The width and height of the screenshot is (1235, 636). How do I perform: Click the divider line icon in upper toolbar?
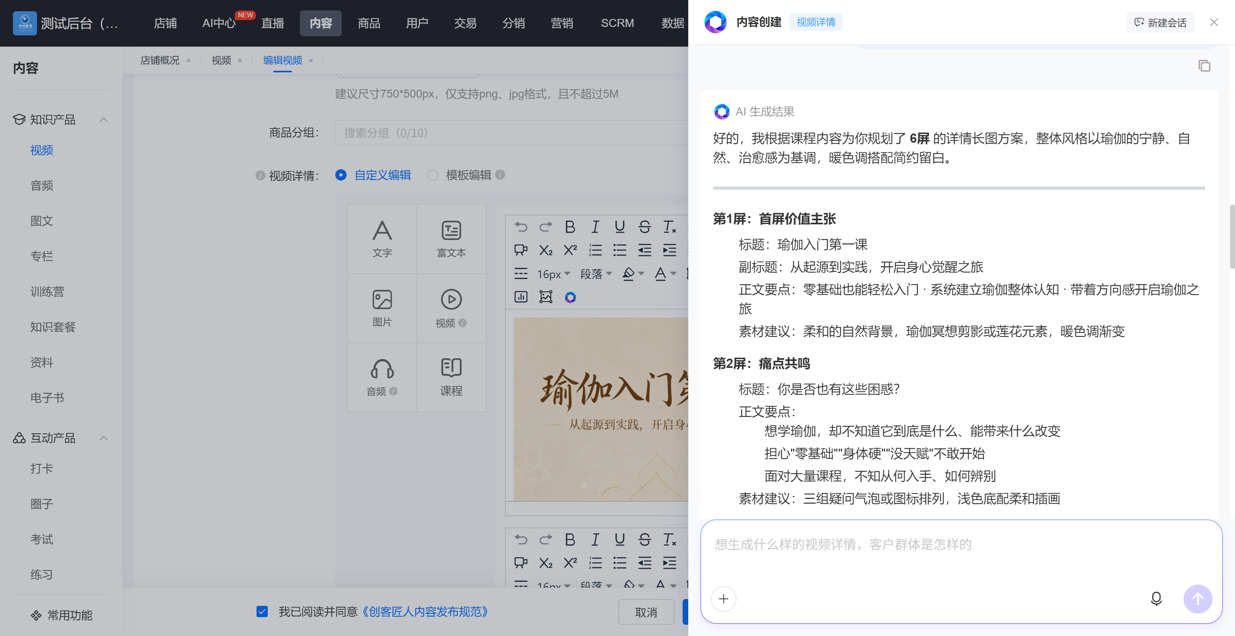[x=521, y=274]
